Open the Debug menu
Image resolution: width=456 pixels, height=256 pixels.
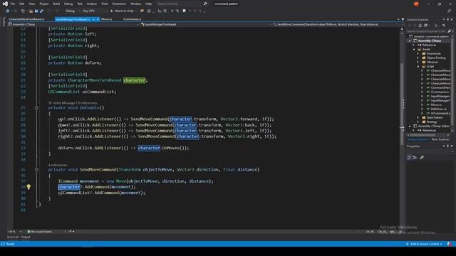pos(68,4)
